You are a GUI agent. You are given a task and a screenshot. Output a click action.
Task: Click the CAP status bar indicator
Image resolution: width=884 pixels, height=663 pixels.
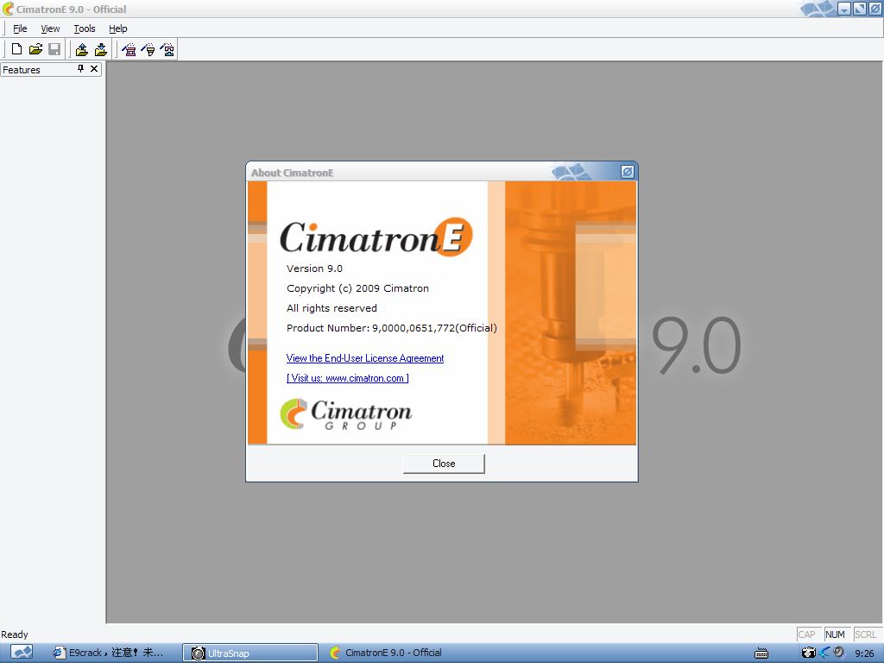807,635
